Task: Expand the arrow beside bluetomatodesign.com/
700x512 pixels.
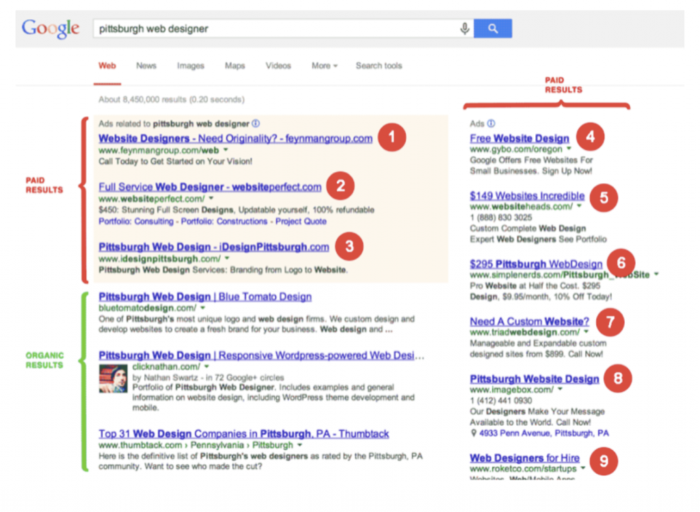Action: coord(202,308)
